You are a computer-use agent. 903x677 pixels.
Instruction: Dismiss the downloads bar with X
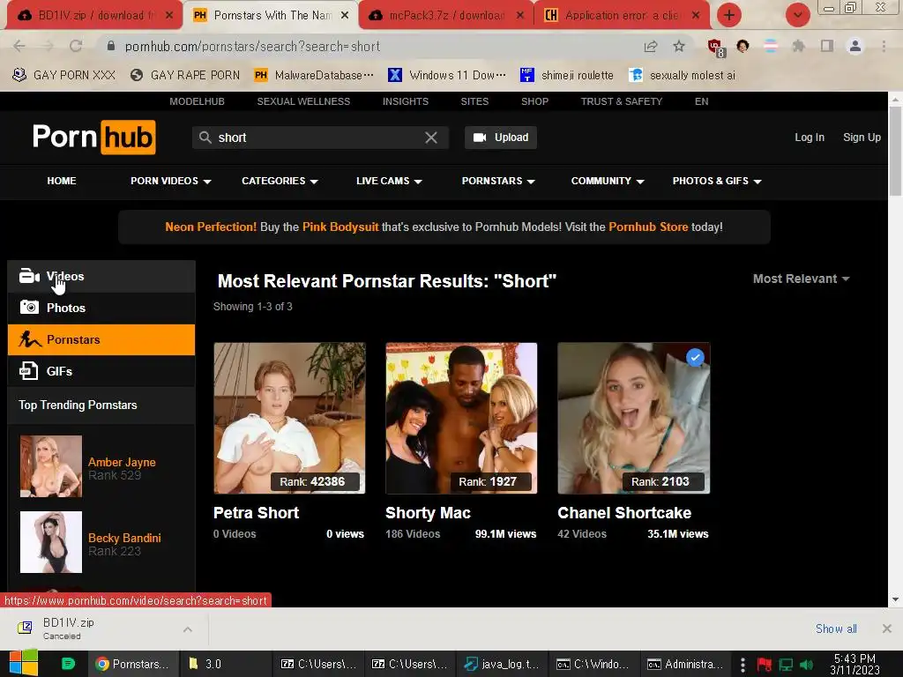[x=887, y=629]
